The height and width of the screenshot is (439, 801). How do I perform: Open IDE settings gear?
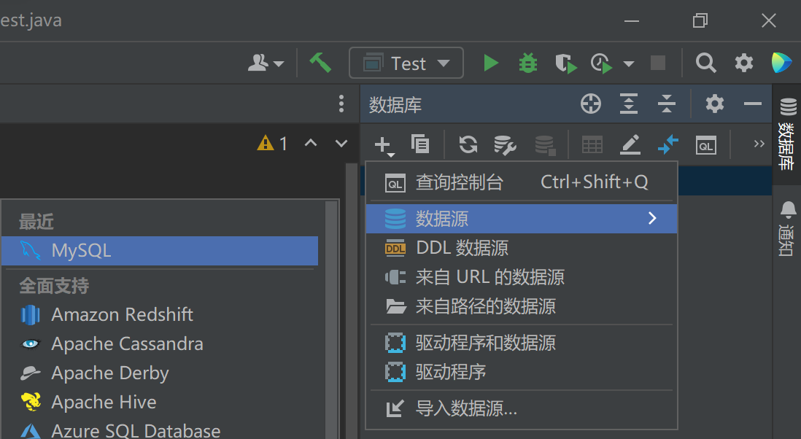tap(743, 63)
